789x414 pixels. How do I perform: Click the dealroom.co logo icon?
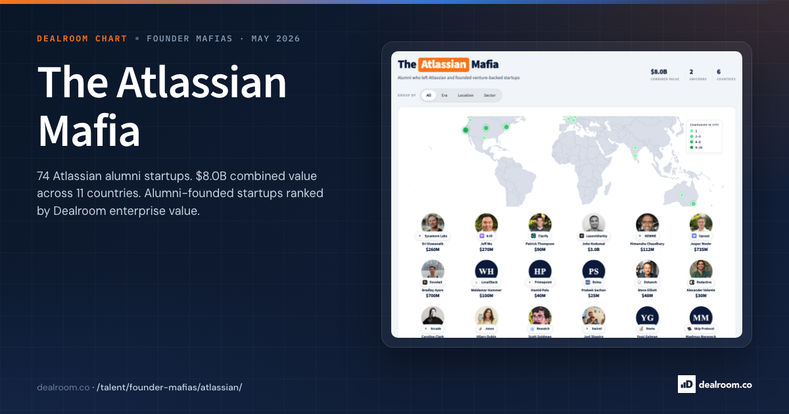coord(686,384)
